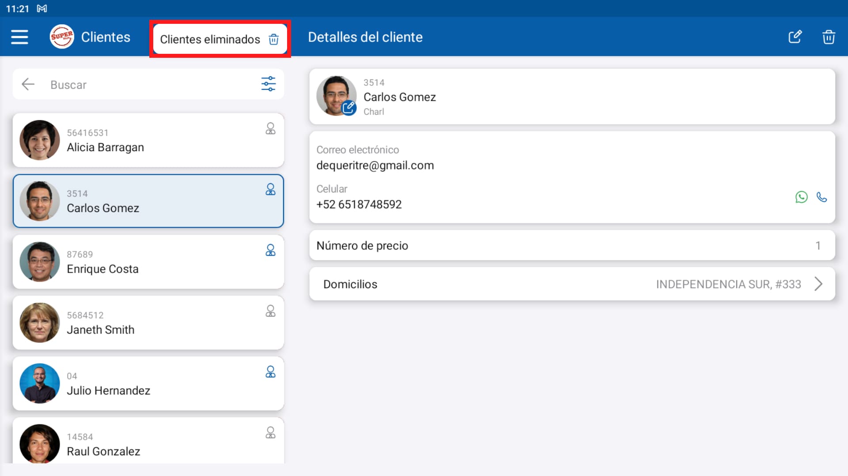The height and width of the screenshot is (476, 848).
Task: Open Clientes eliminados list
Action: 220,39
